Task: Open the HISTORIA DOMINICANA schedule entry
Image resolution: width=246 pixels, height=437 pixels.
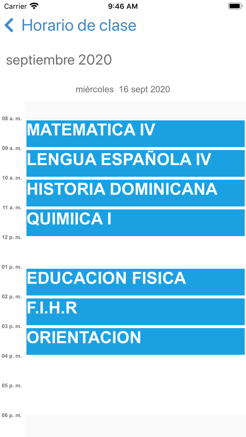Action: [x=135, y=193]
